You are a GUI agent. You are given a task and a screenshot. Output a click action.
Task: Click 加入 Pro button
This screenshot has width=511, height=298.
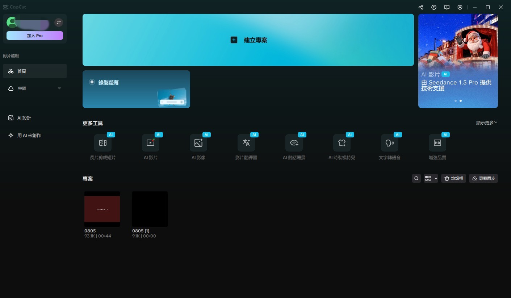[35, 36]
